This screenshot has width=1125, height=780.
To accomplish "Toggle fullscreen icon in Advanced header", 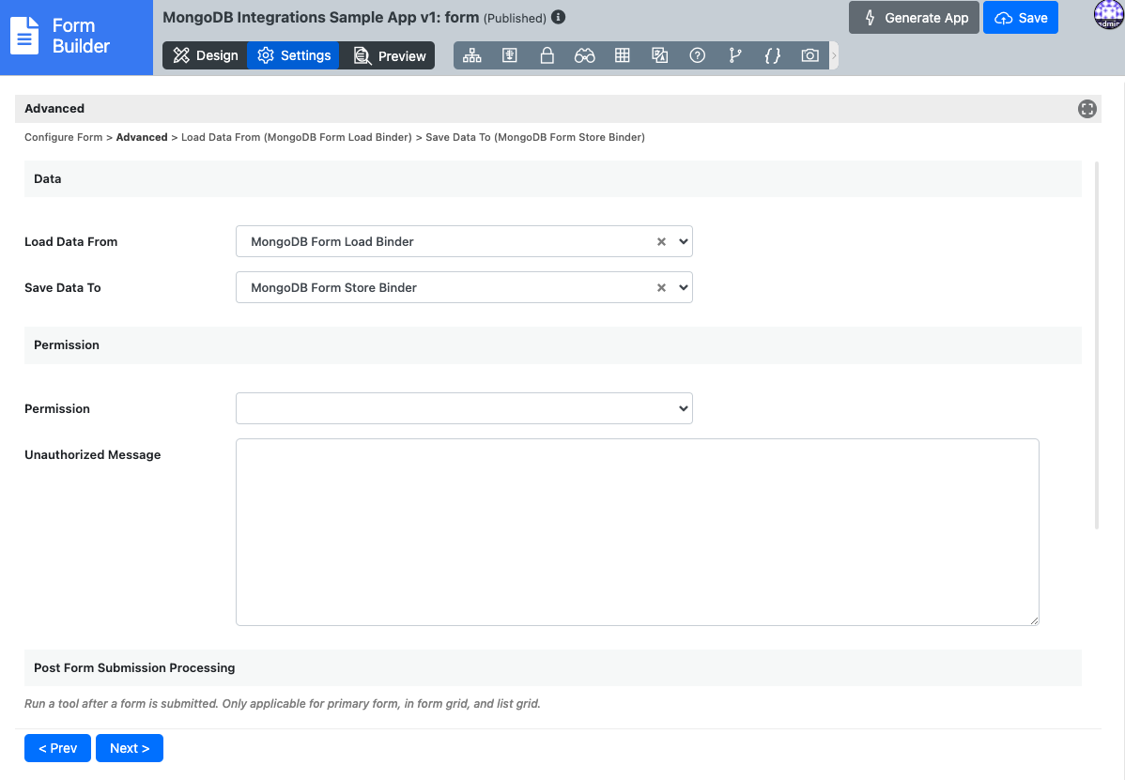I will pyautogui.click(x=1086, y=109).
